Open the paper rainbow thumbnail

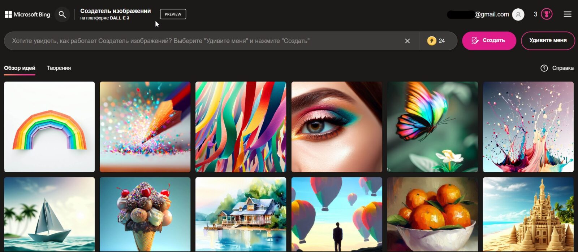pyautogui.click(x=49, y=127)
